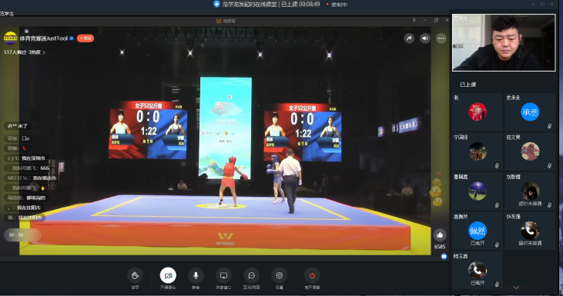
Task: Share the live stream via arrow icon
Action: point(409,38)
